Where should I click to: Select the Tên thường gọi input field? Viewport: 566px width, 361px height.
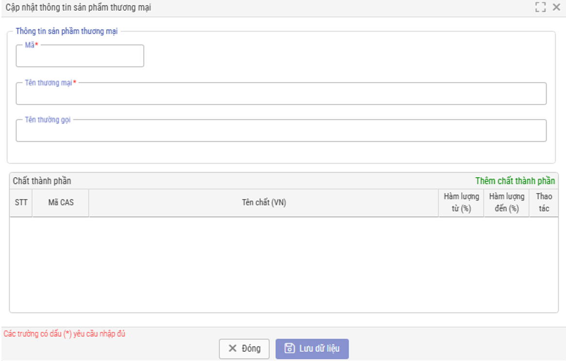pos(281,131)
